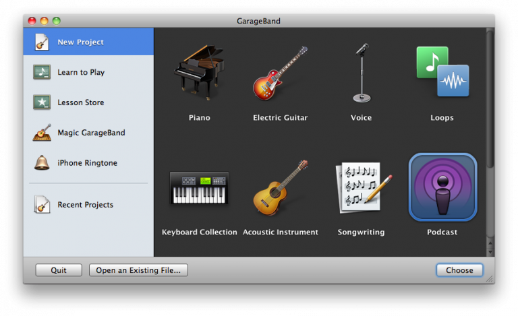Click the scrollbar up arrow
Screen dimensions: 518x316
click(x=490, y=243)
